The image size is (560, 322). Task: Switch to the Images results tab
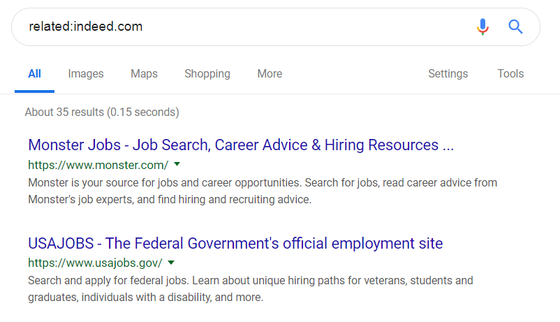pyautogui.click(x=86, y=73)
